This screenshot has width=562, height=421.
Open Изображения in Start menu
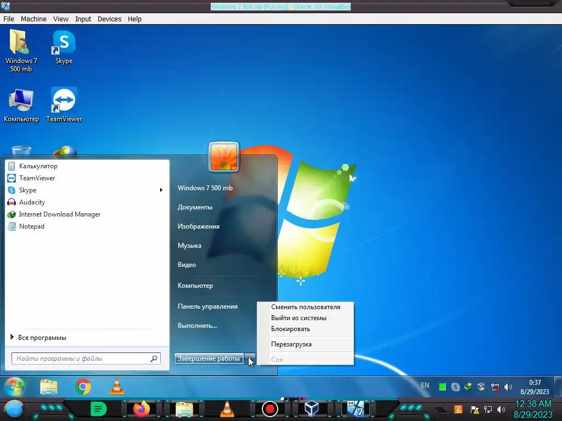[199, 226]
